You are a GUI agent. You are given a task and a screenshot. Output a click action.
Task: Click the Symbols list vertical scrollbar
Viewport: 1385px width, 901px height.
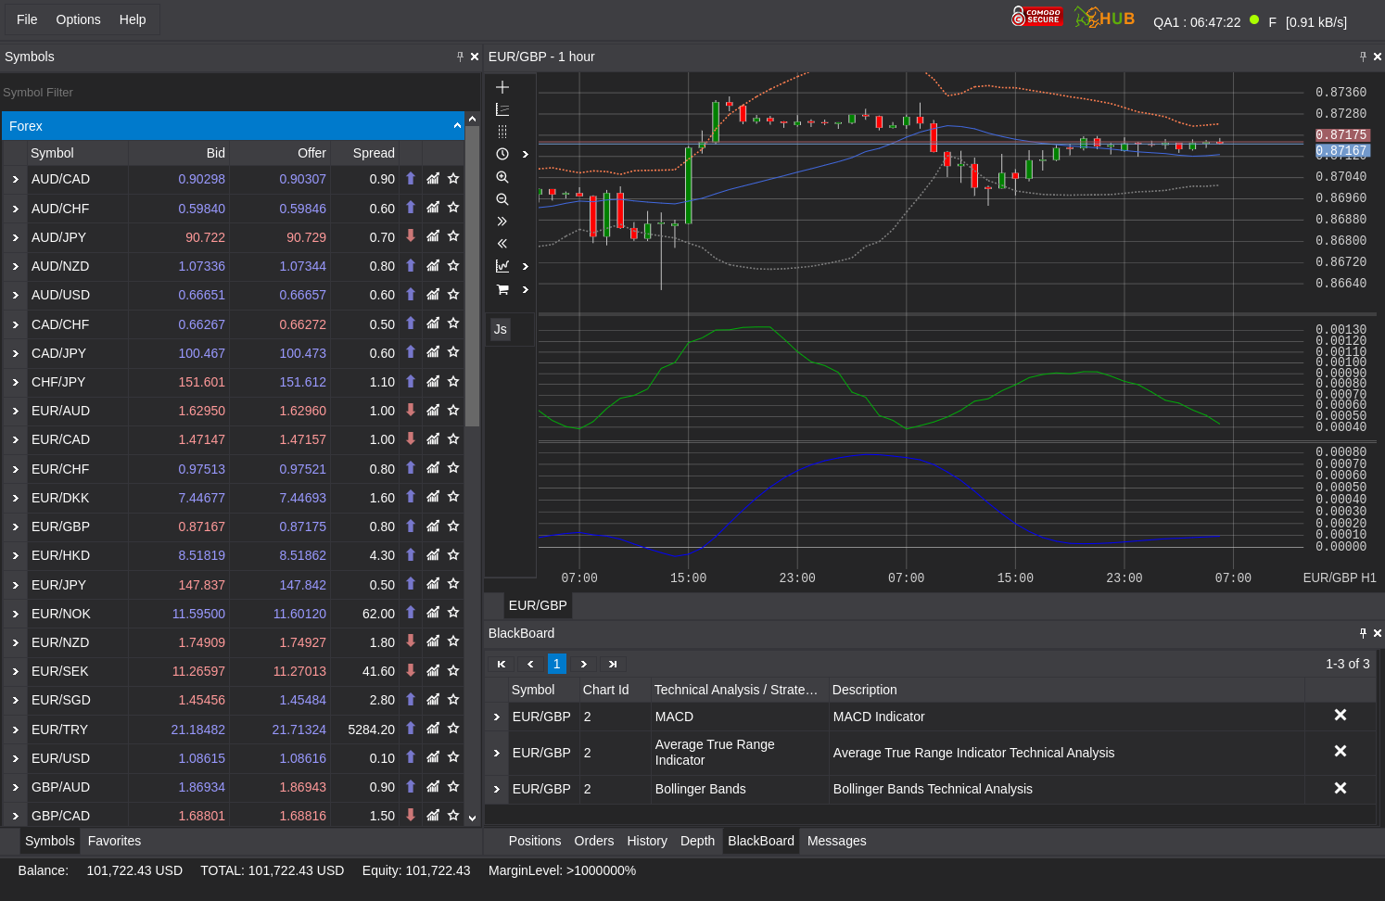click(472, 278)
